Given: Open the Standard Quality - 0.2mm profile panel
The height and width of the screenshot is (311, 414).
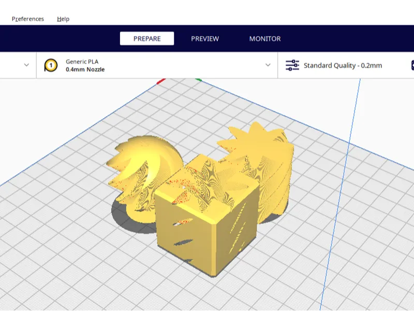Looking at the screenshot, I should (343, 66).
